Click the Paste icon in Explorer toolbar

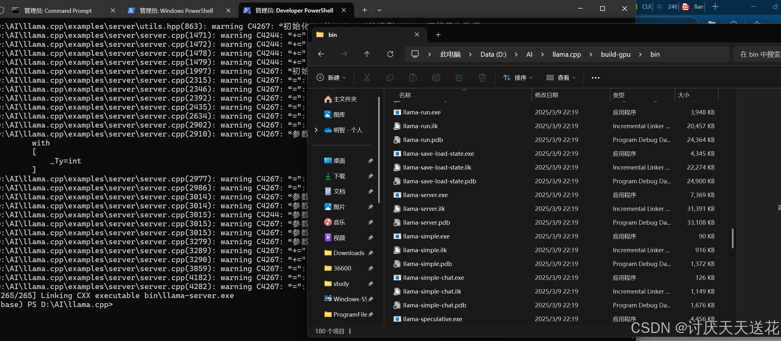pos(413,78)
